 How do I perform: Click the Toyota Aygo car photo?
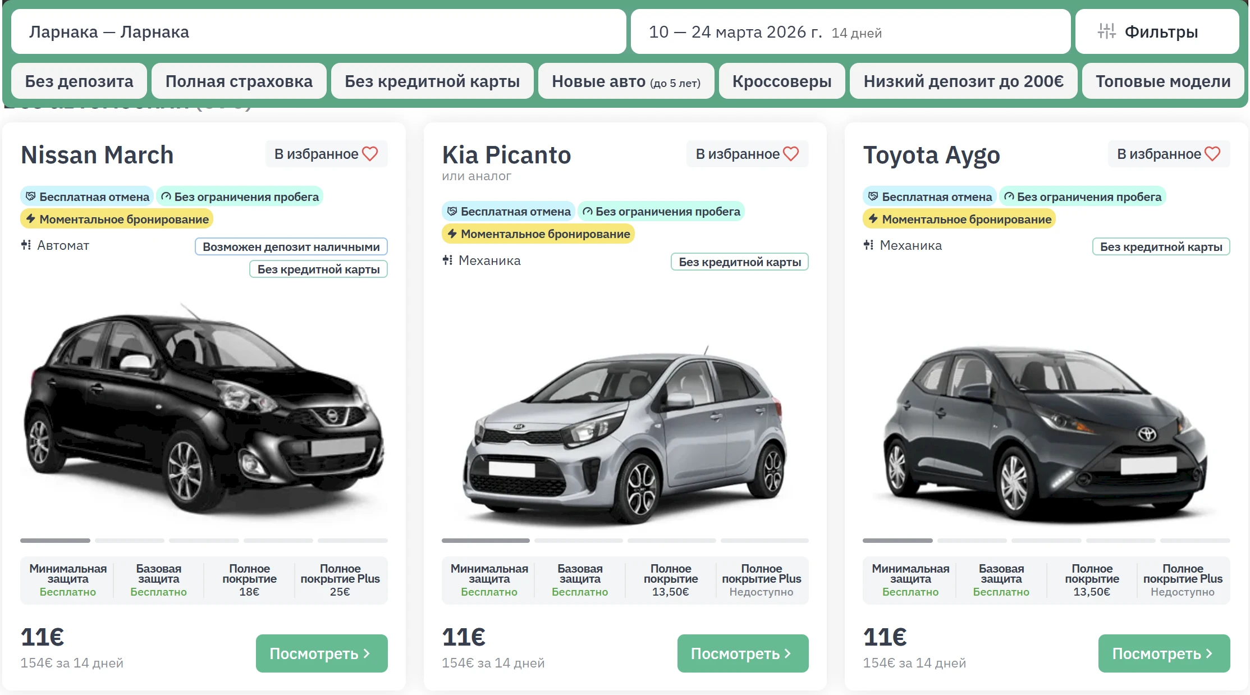click(1046, 432)
